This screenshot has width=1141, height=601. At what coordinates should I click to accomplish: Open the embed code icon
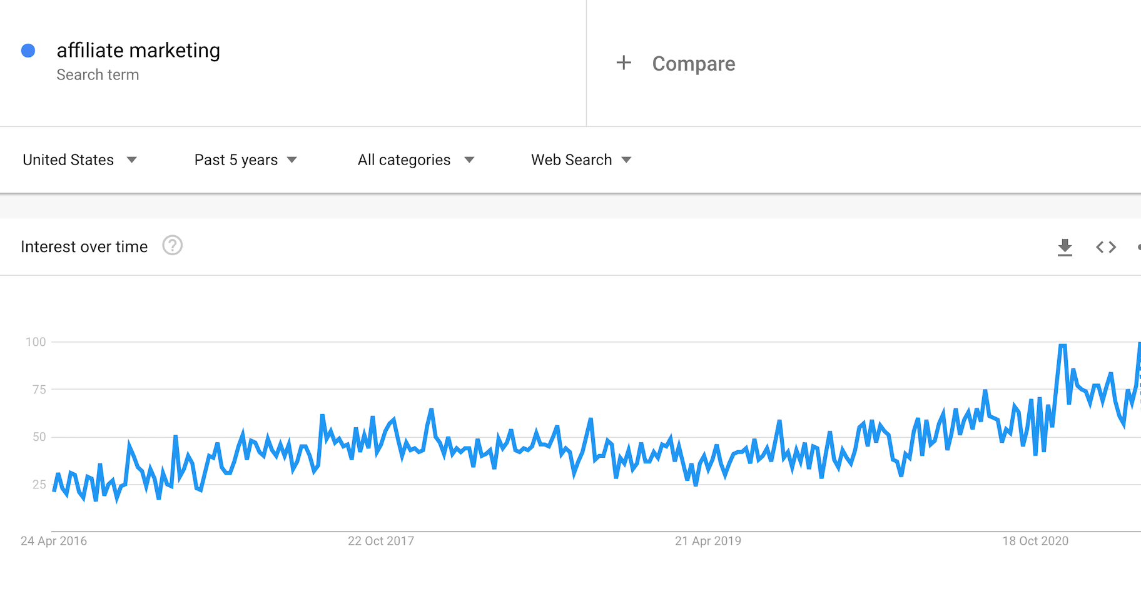coord(1105,247)
